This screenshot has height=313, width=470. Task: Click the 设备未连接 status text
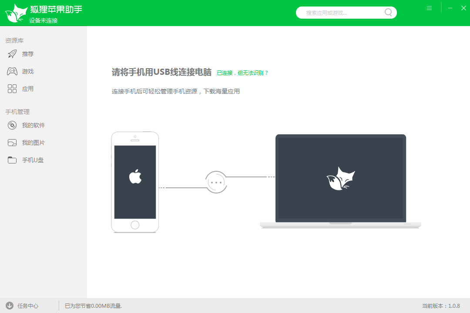44,20
